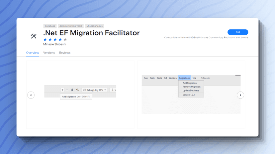Select the Database tag
This screenshot has height=154, width=275.
(x=50, y=26)
